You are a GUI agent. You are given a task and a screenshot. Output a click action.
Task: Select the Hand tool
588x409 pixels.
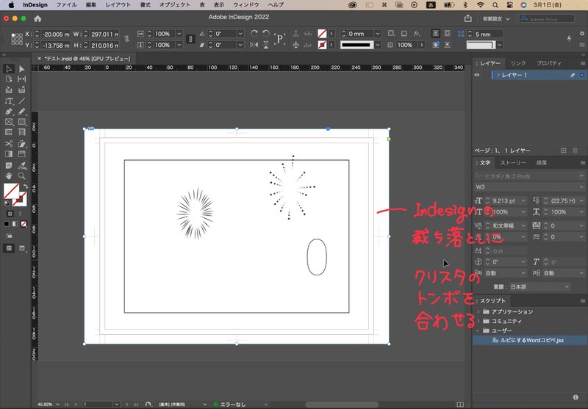9,175
